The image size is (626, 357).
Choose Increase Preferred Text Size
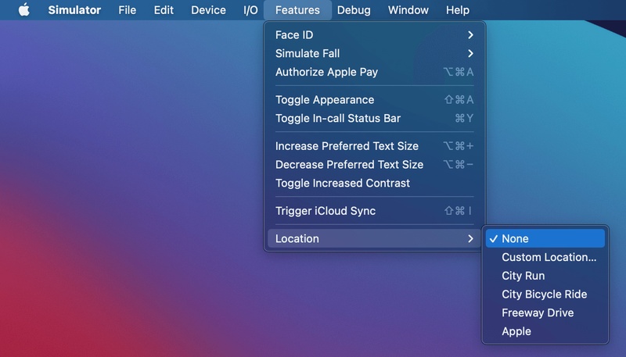(x=374, y=146)
